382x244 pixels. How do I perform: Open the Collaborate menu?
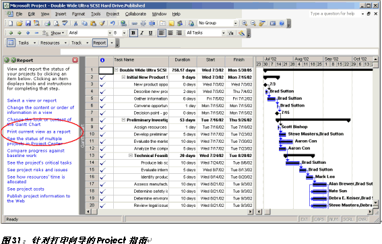[135, 14]
